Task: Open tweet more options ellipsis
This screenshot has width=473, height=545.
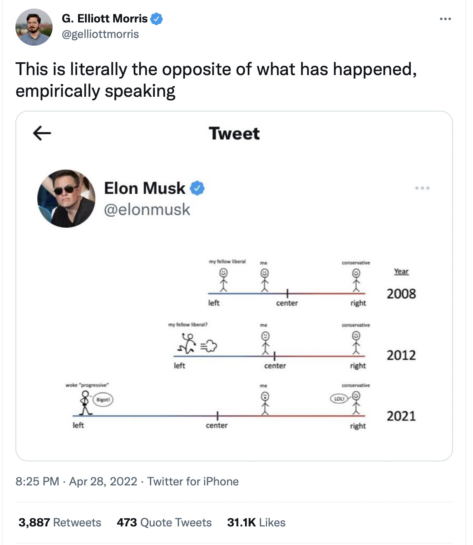Action: [445, 19]
